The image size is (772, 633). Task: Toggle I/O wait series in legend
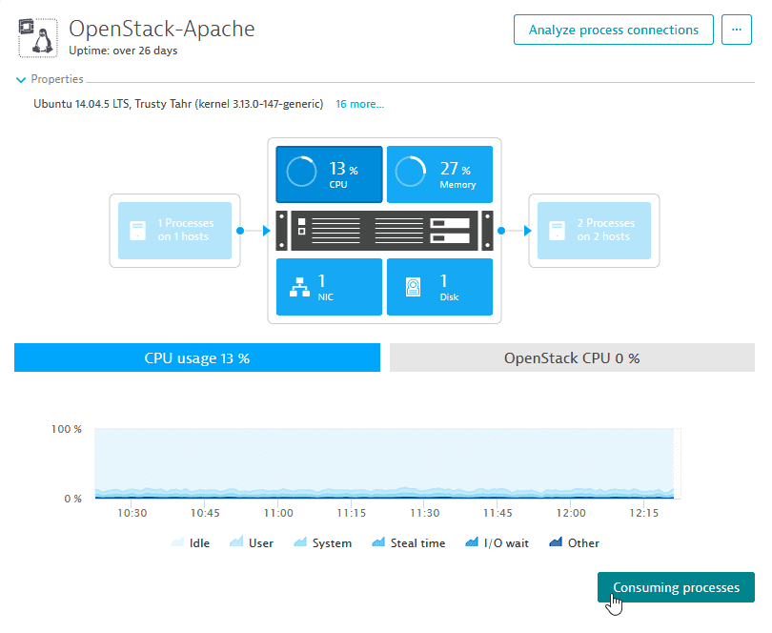[x=498, y=542]
